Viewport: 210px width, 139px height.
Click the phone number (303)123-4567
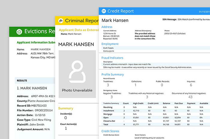(x=175, y=33)
